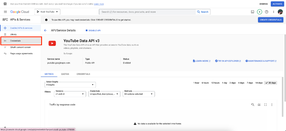Click the page vertical scrollbar
286x131 pixels.
click(x=285, y=67)
